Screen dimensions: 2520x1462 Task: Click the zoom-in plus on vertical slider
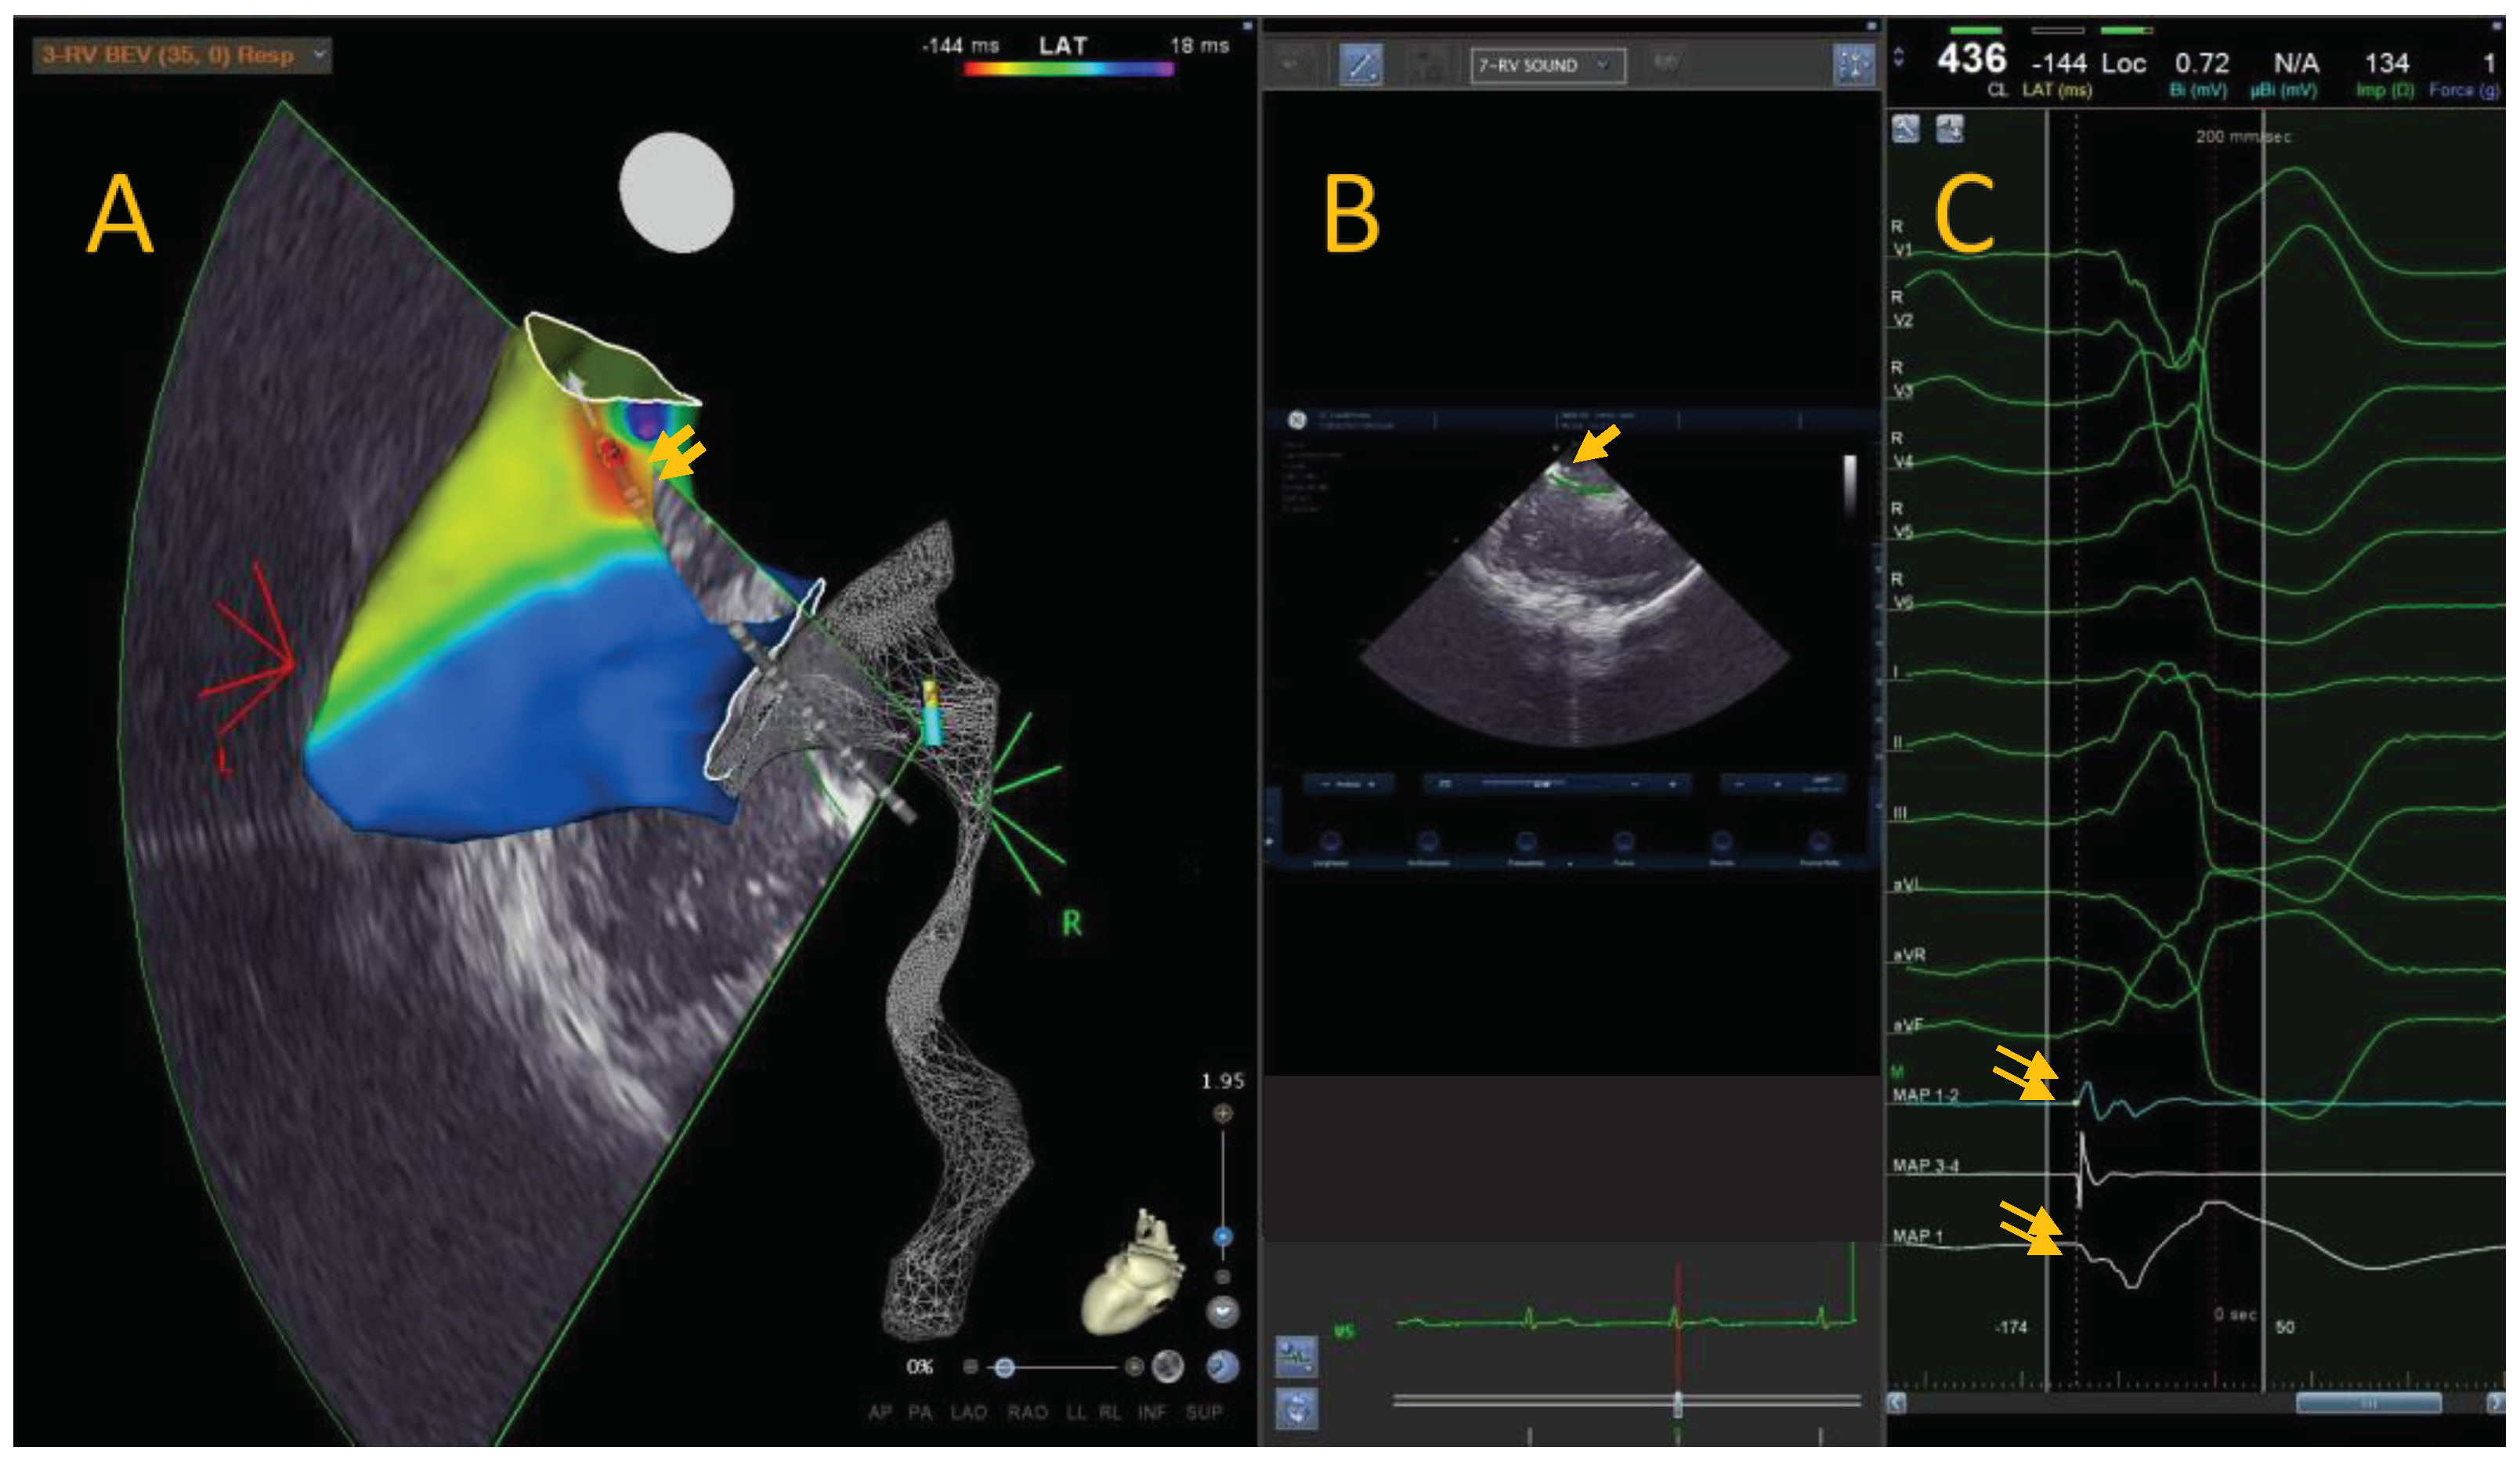click(1222, 1113)
